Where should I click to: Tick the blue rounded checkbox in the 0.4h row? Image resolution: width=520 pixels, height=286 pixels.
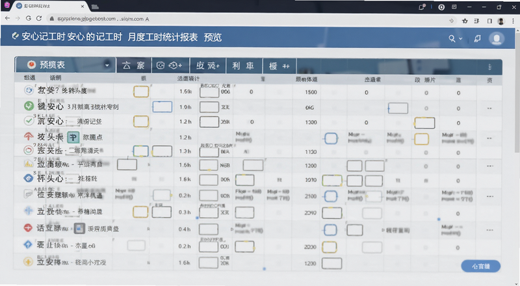point(330,229)
